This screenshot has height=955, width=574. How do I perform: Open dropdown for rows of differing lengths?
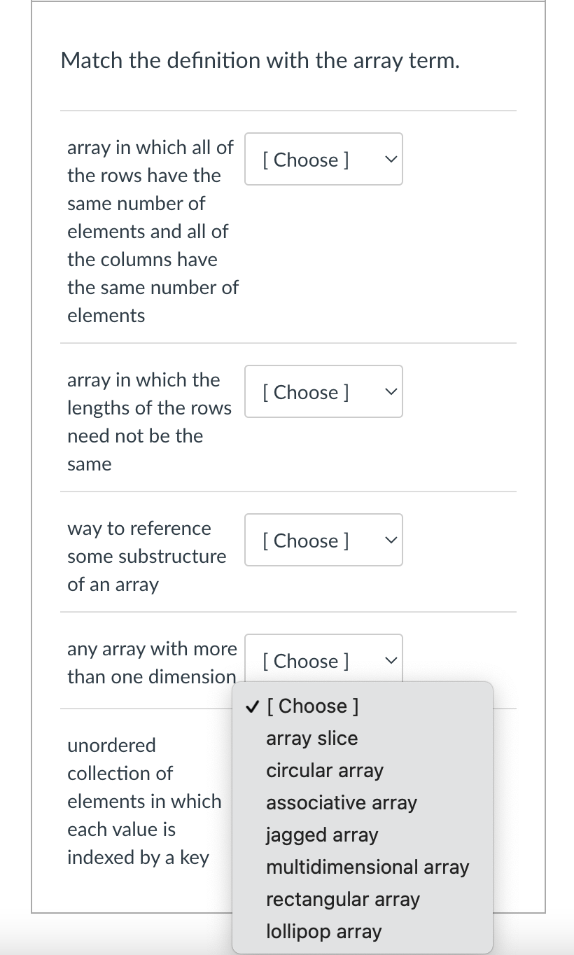pyautogui.click(x=323, y=392)
